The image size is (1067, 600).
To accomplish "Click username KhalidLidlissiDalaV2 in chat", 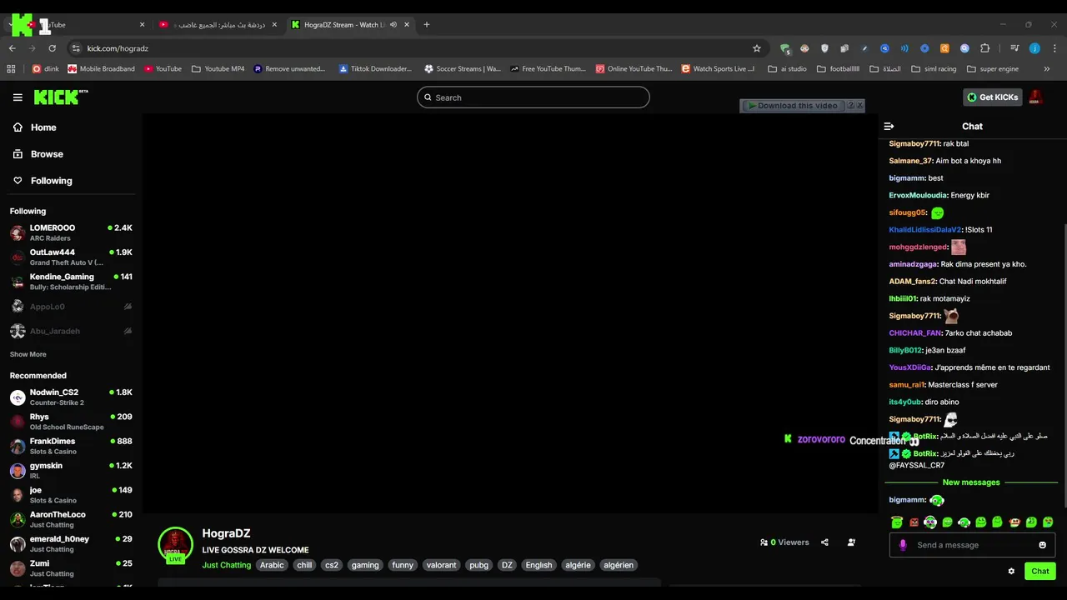I will pos(925,230).
